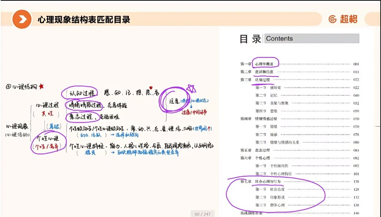Go to section 思维 in the contents

tap(307, 111)
